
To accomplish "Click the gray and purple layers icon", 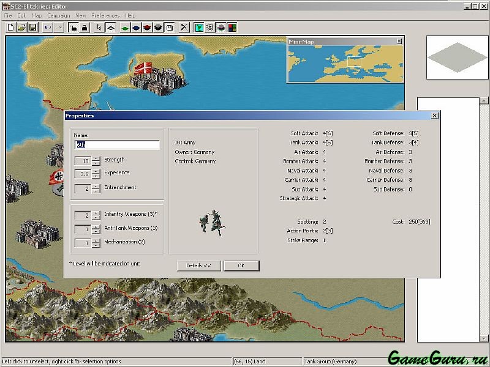I will (221, 28).
